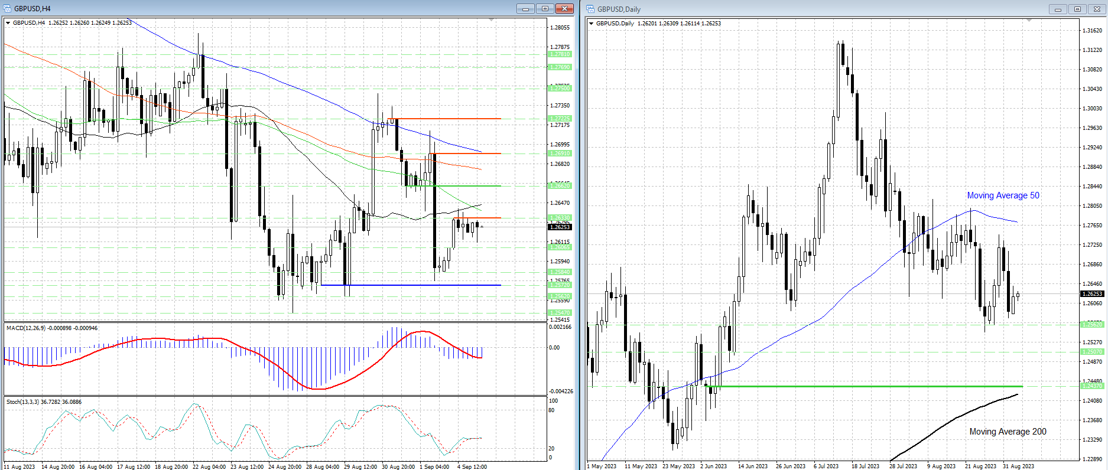Click the GBPUSD,Daily OHLC header text in chart

coord(658,24)
